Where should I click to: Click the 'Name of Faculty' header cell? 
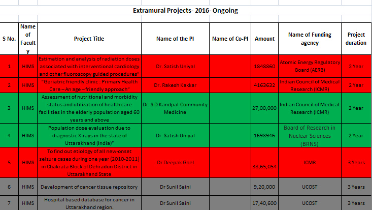(28, 39)
